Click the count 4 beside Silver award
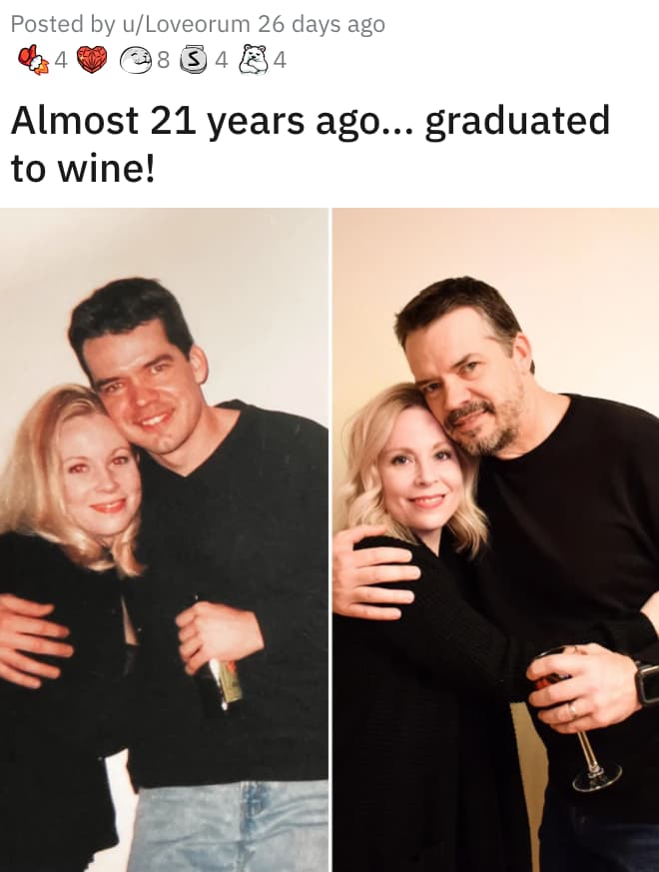 [222, 61]
